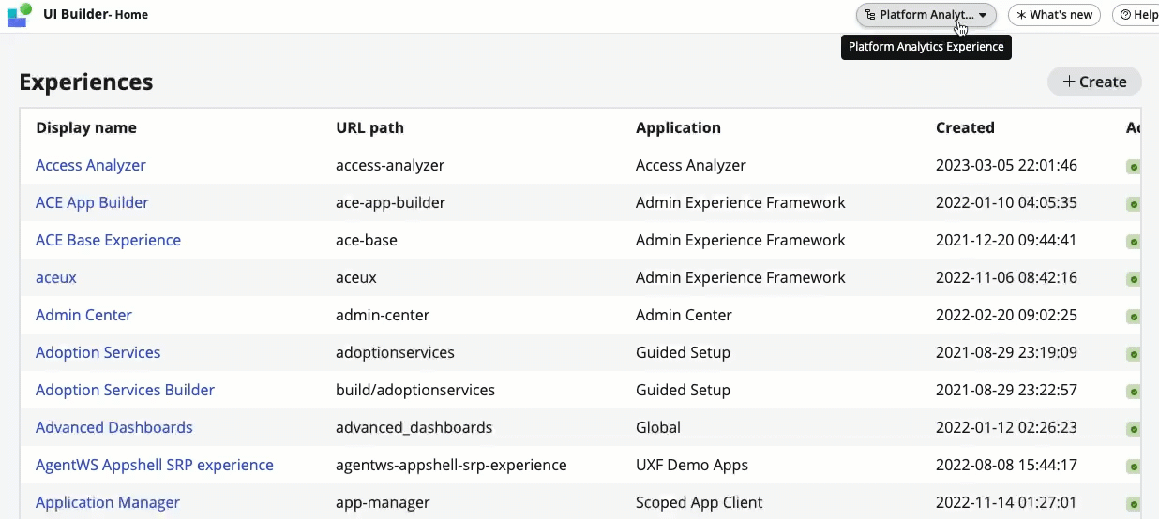This screenshot has width=1159, height=519.
Task: Open the ACE Base Experience link
Action: [108, 240]
